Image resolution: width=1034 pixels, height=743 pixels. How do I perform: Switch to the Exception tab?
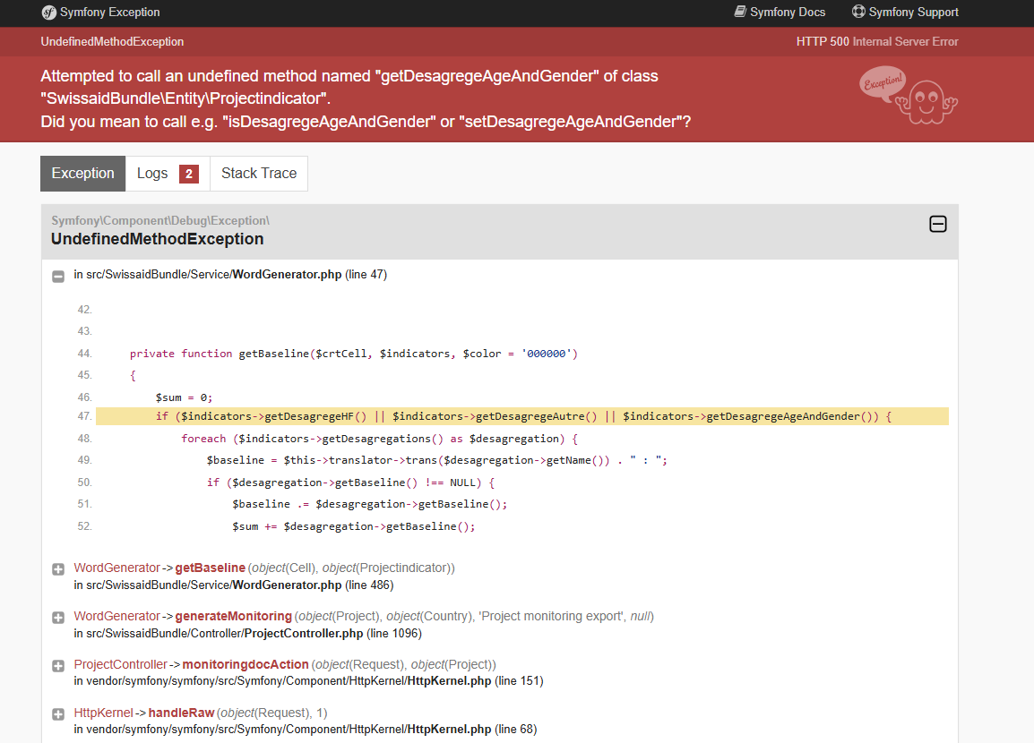(83, 174)
